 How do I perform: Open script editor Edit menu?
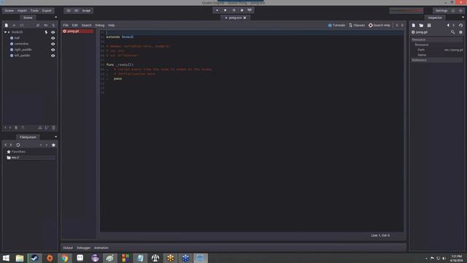coord(74,26)
